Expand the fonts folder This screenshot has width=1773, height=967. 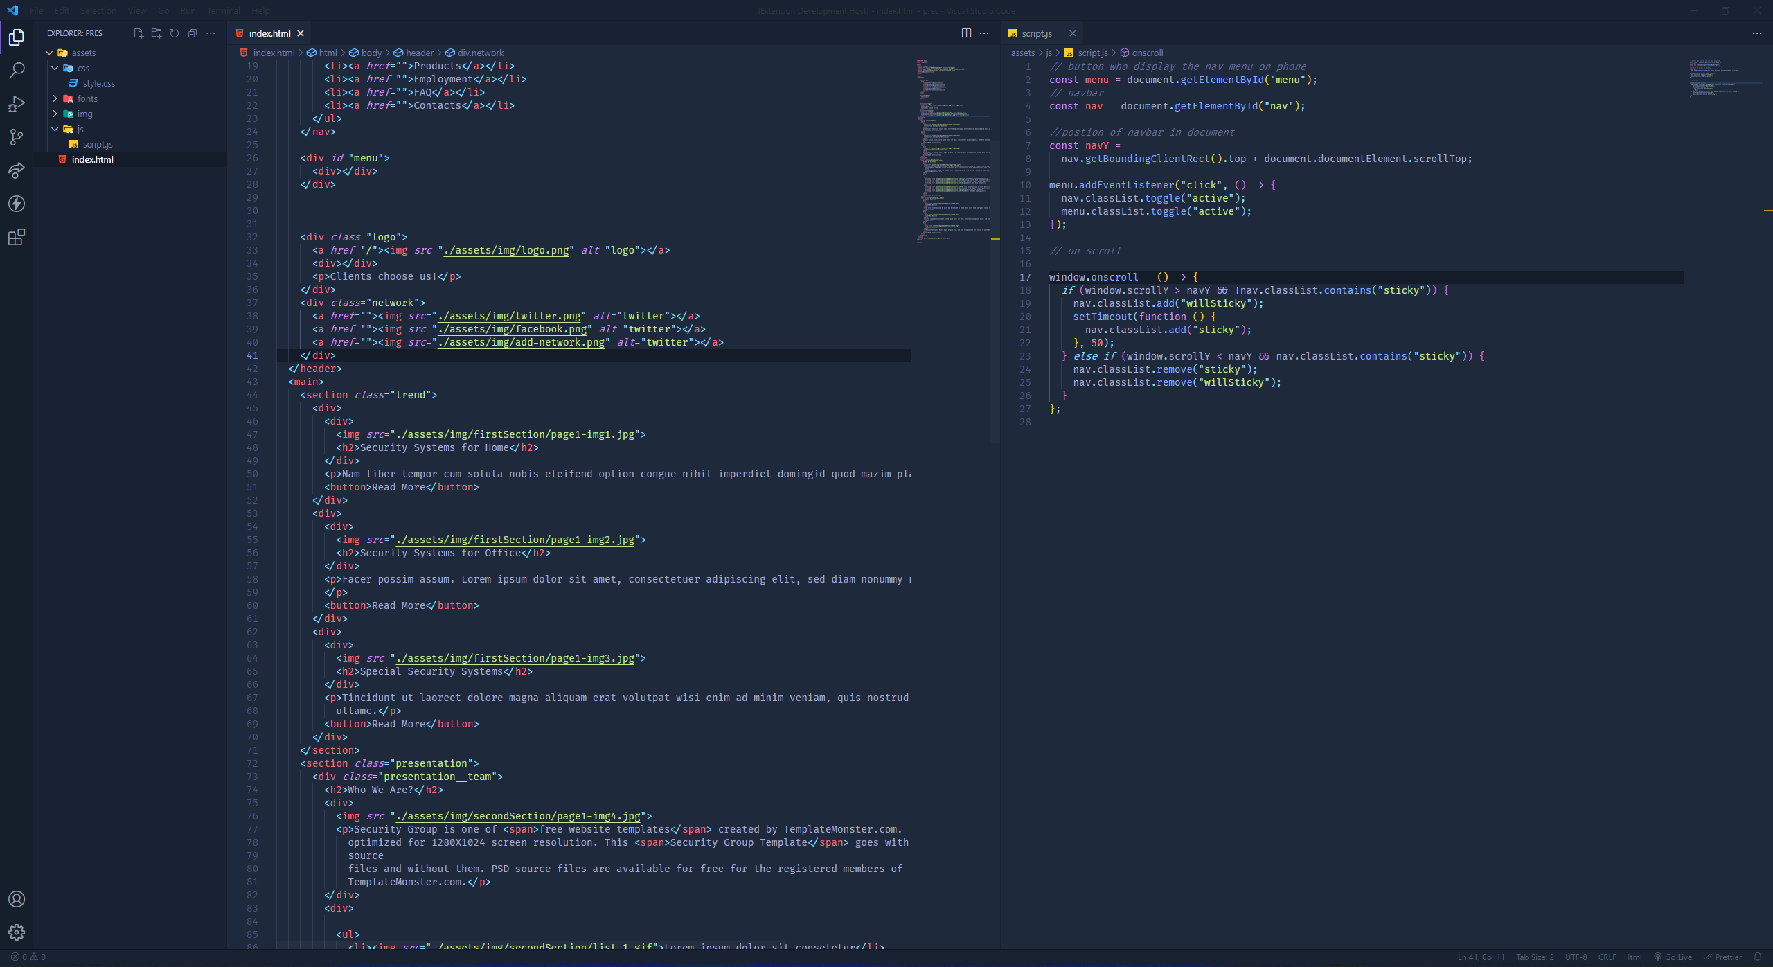[x=87, y=98]
